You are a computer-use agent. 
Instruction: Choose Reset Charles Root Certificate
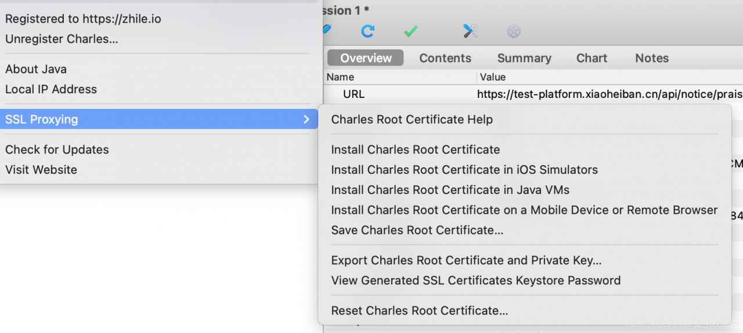click(x=419, y=310)
